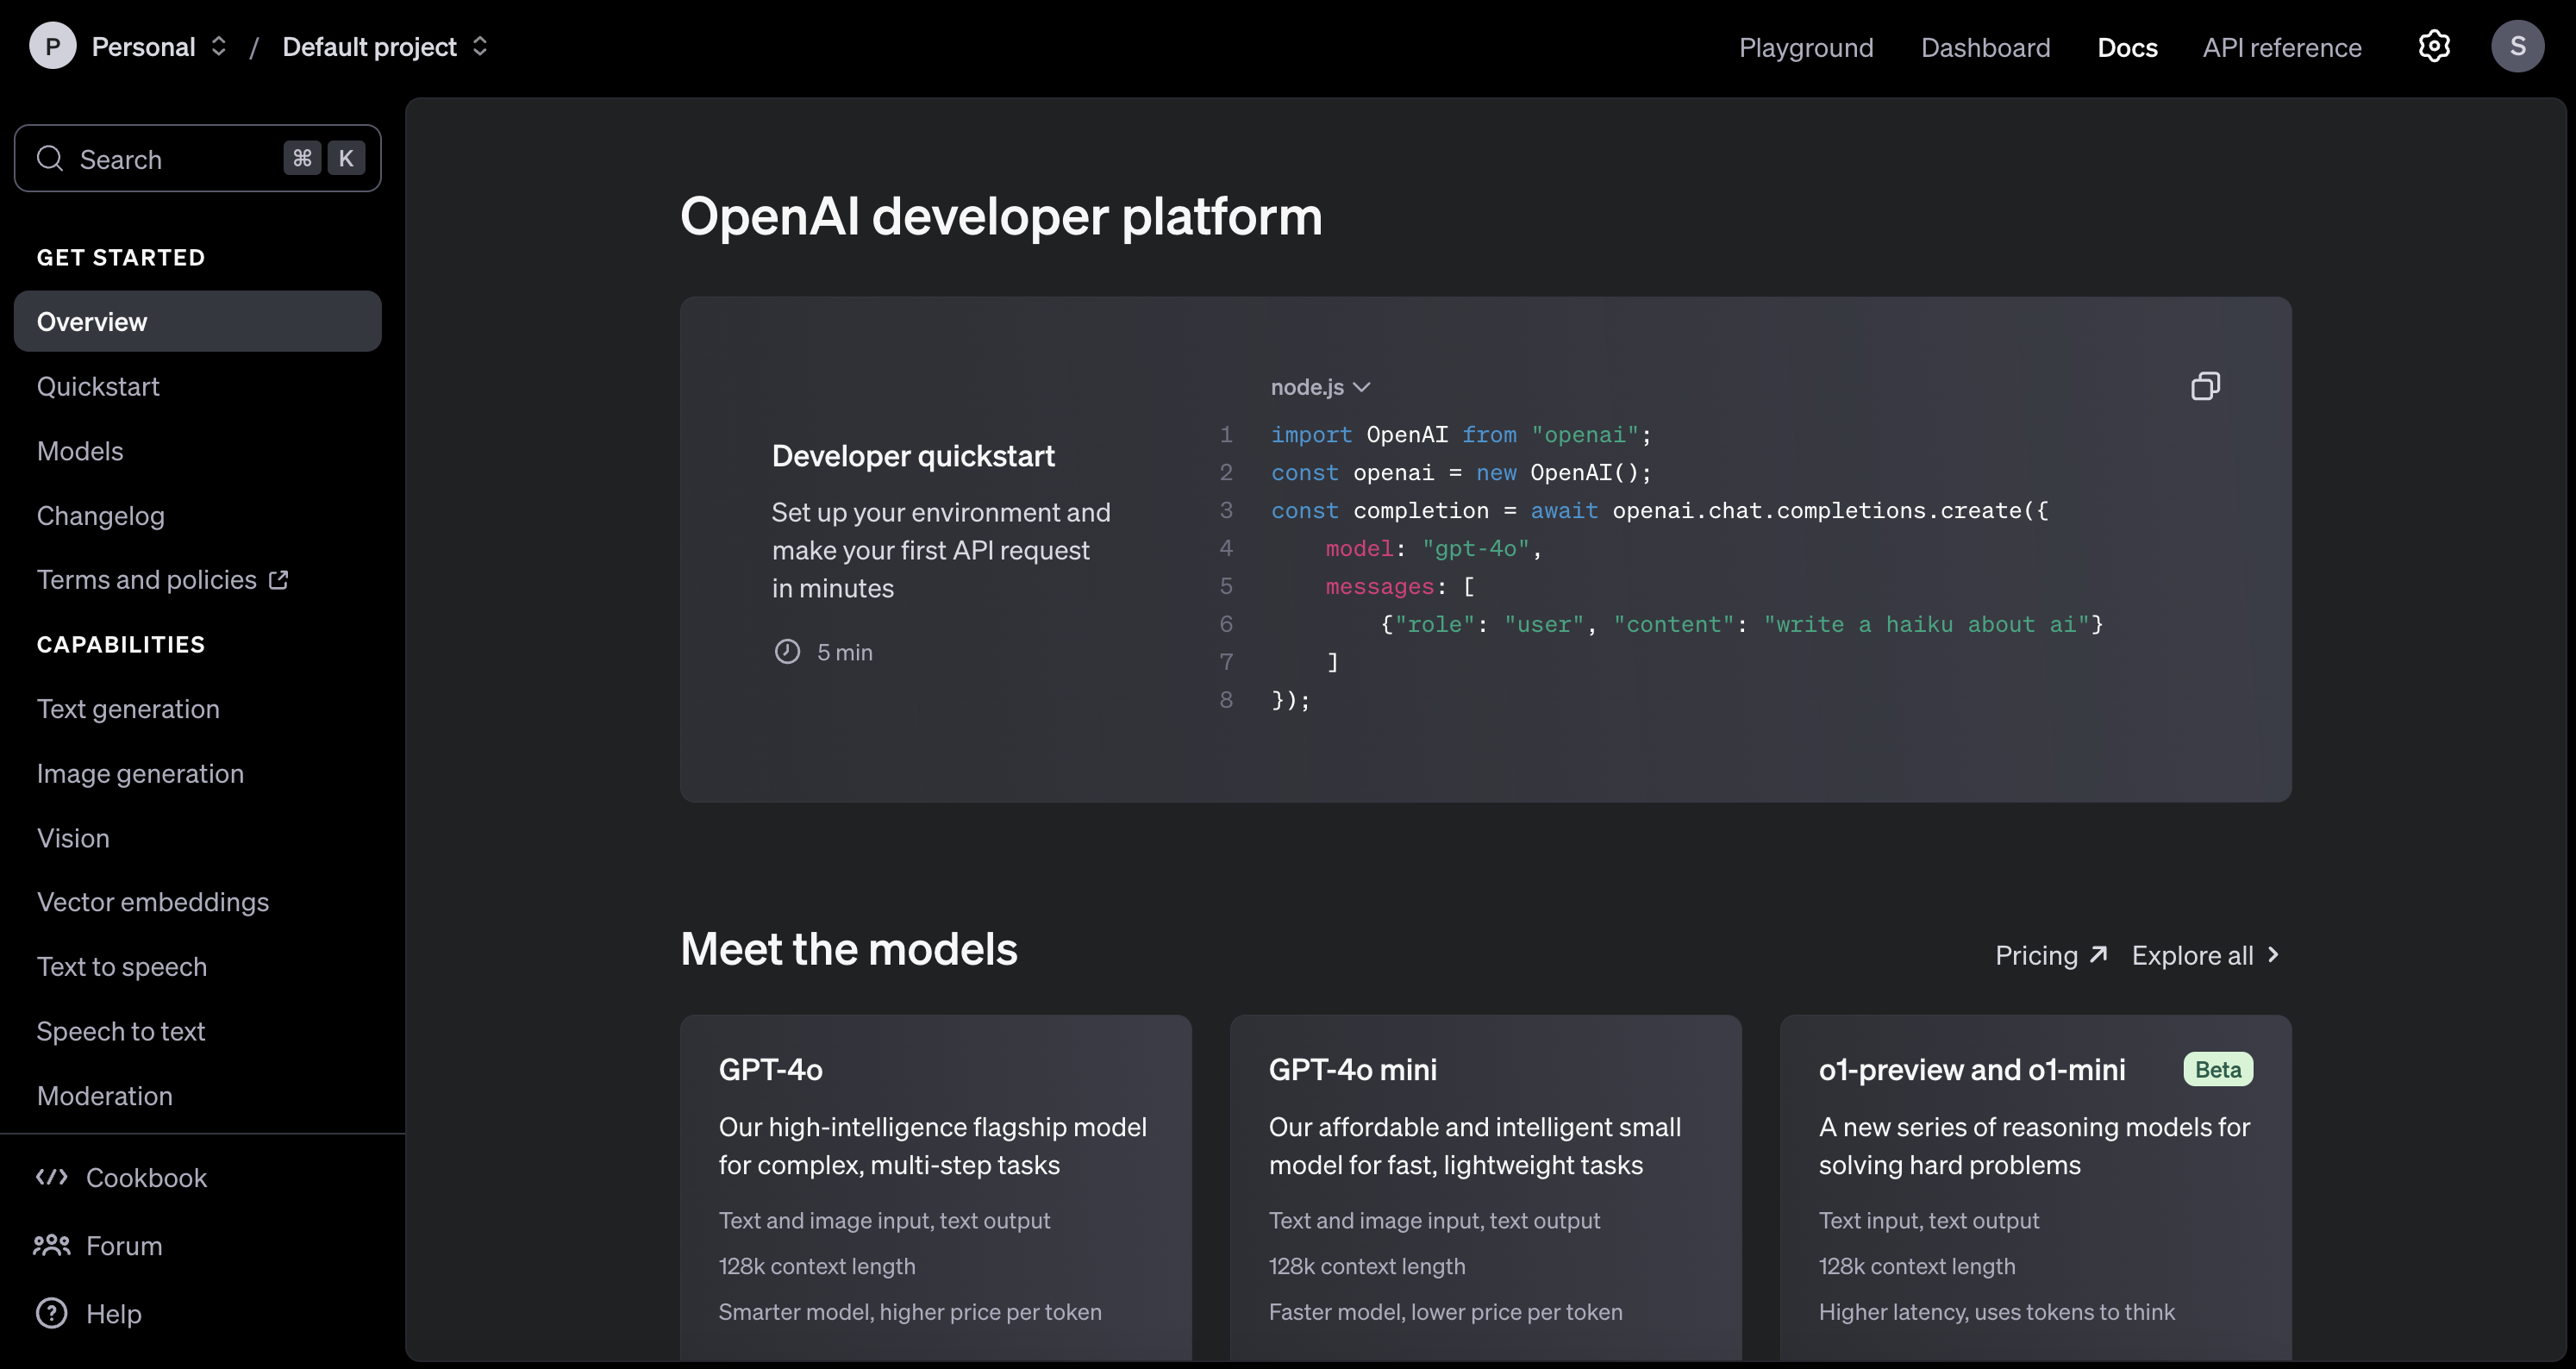The height and width of the screenshot is (1369, 2576).
Task: Open Text generation guide
Action: click(128, 709)
